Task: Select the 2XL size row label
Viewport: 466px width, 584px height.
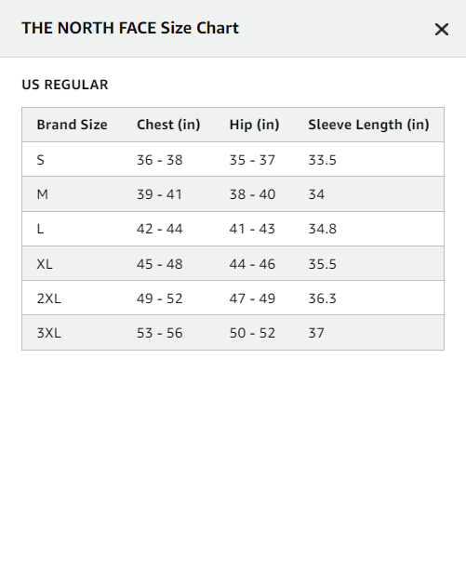Action: click(x=48, y=299)
